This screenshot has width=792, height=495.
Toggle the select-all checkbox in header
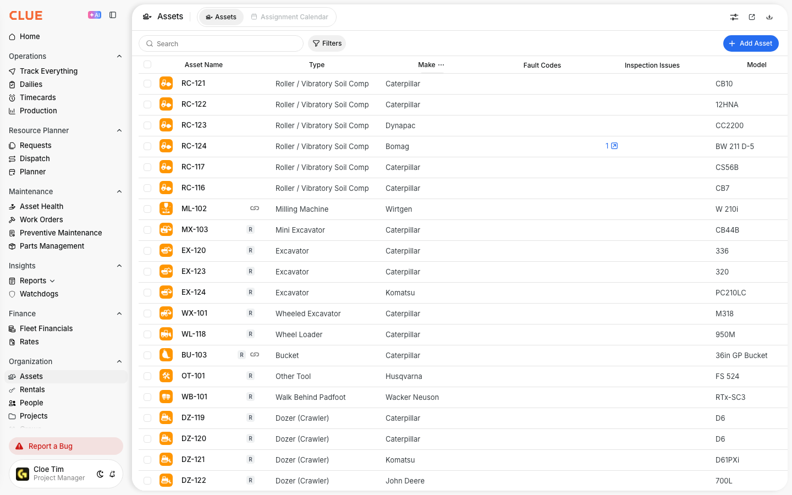147,64
